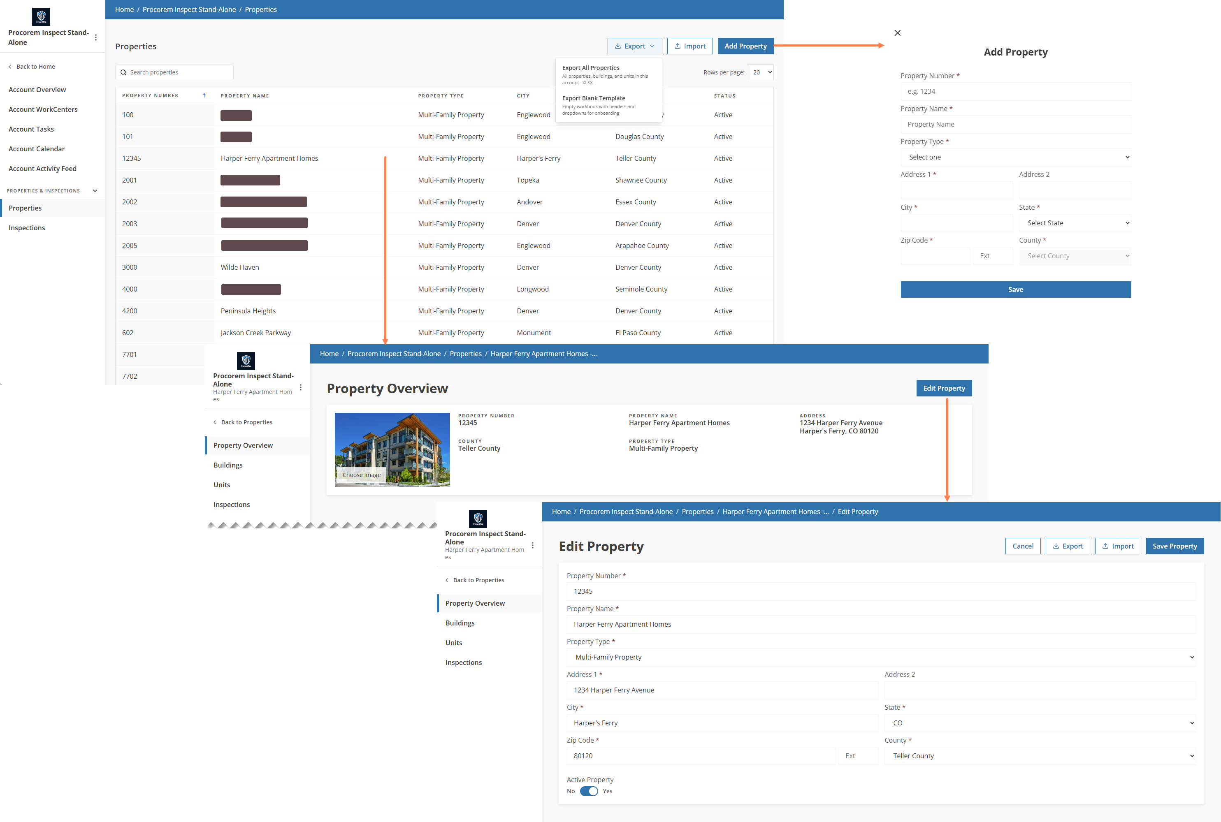
Task: Collapse Properties & Inspections sidebar section
Action: pyautogui.click(x=95, y=191)
